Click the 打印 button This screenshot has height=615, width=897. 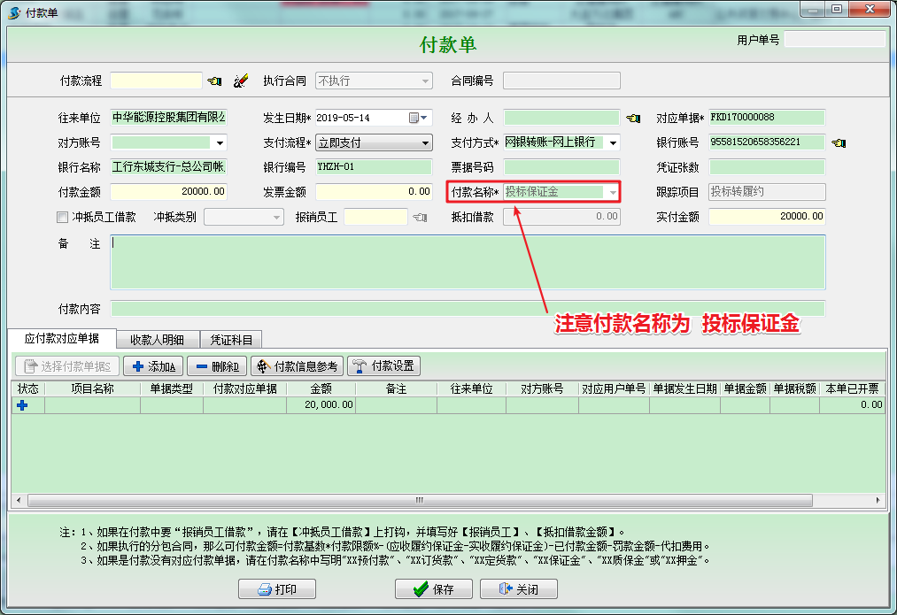point(276,589)
